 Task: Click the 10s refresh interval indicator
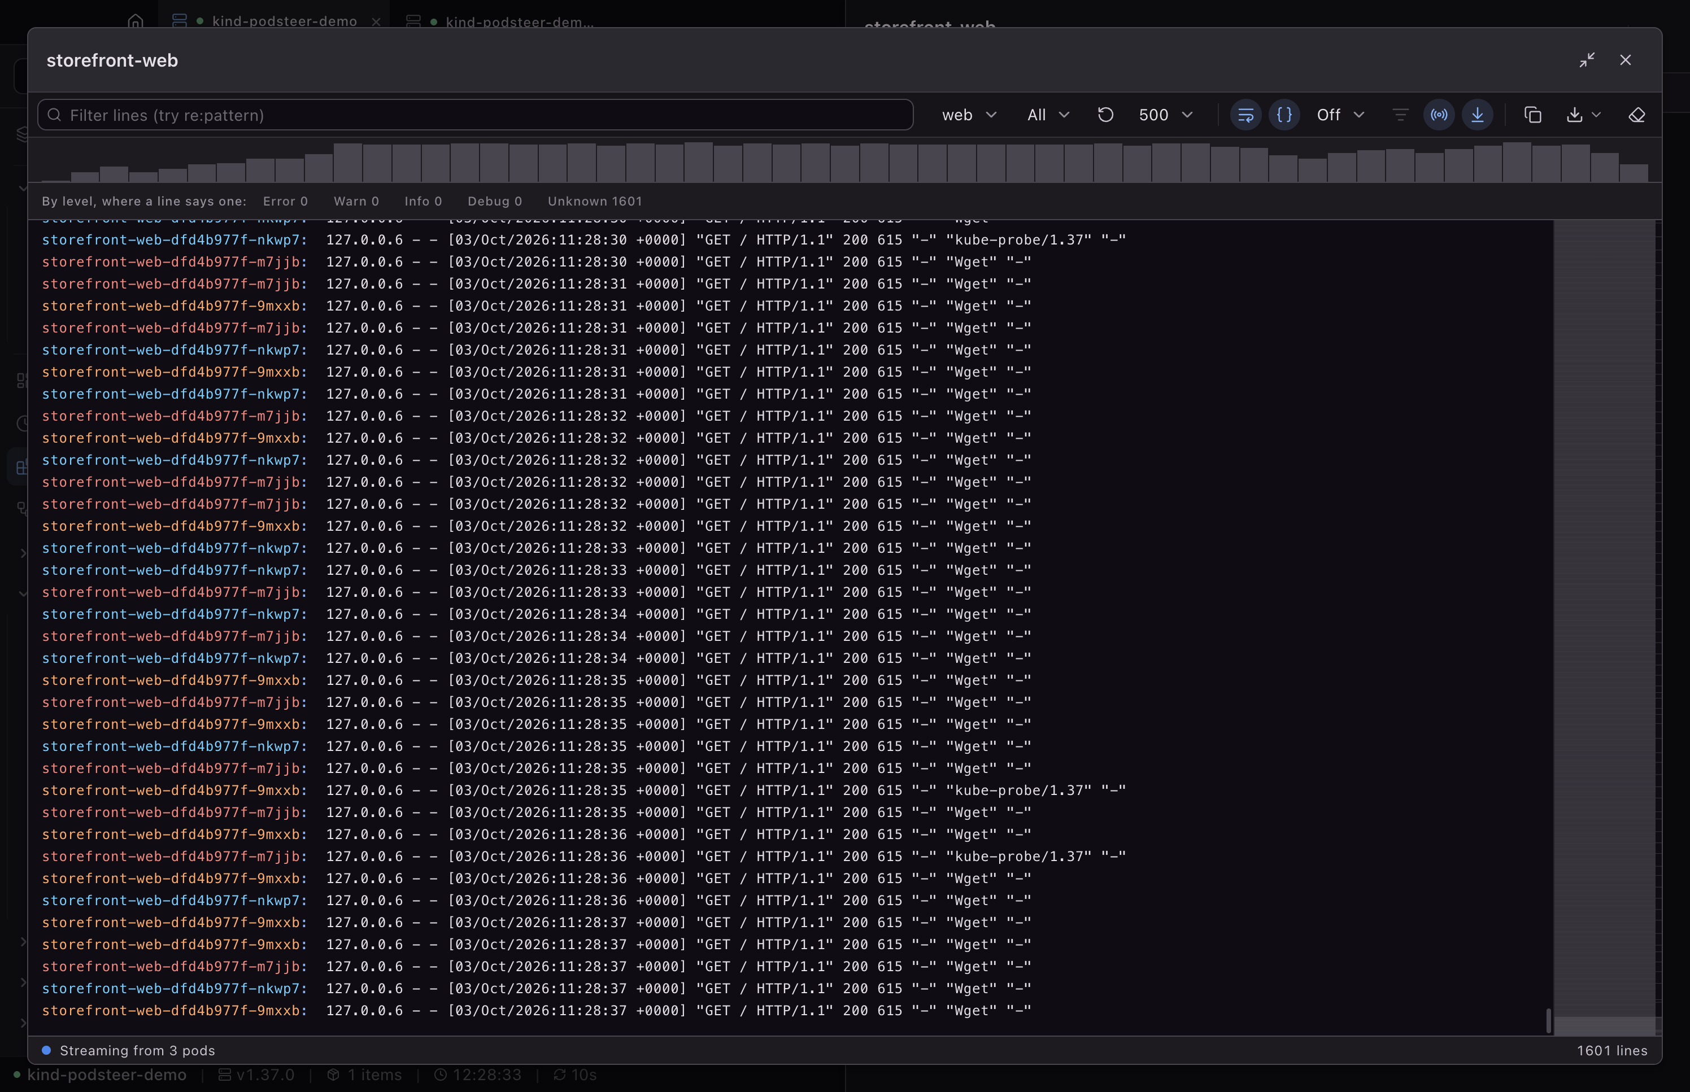point(575,1075)
